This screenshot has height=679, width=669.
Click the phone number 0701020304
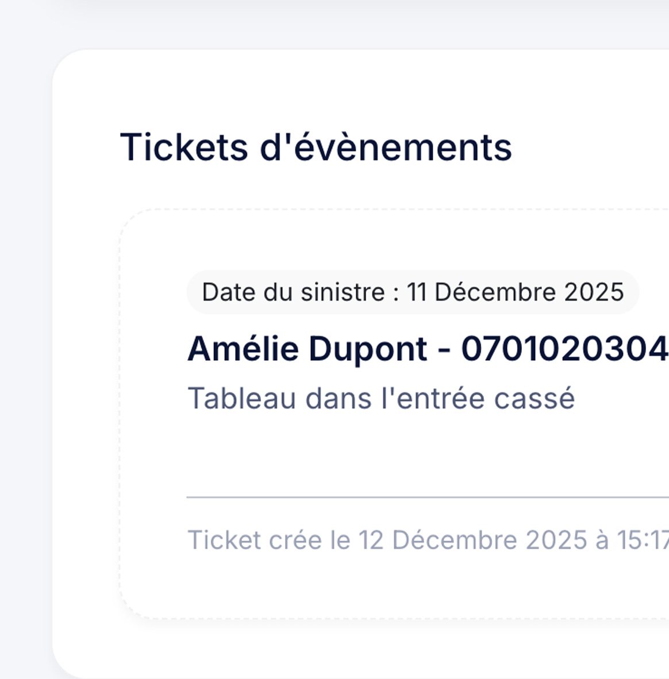click(x=564, y=349)
